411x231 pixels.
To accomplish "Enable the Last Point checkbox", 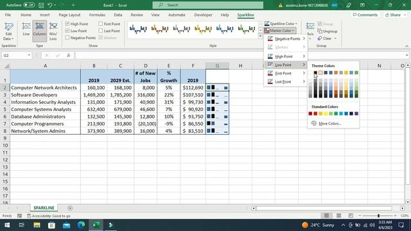I will coord(101,31).
